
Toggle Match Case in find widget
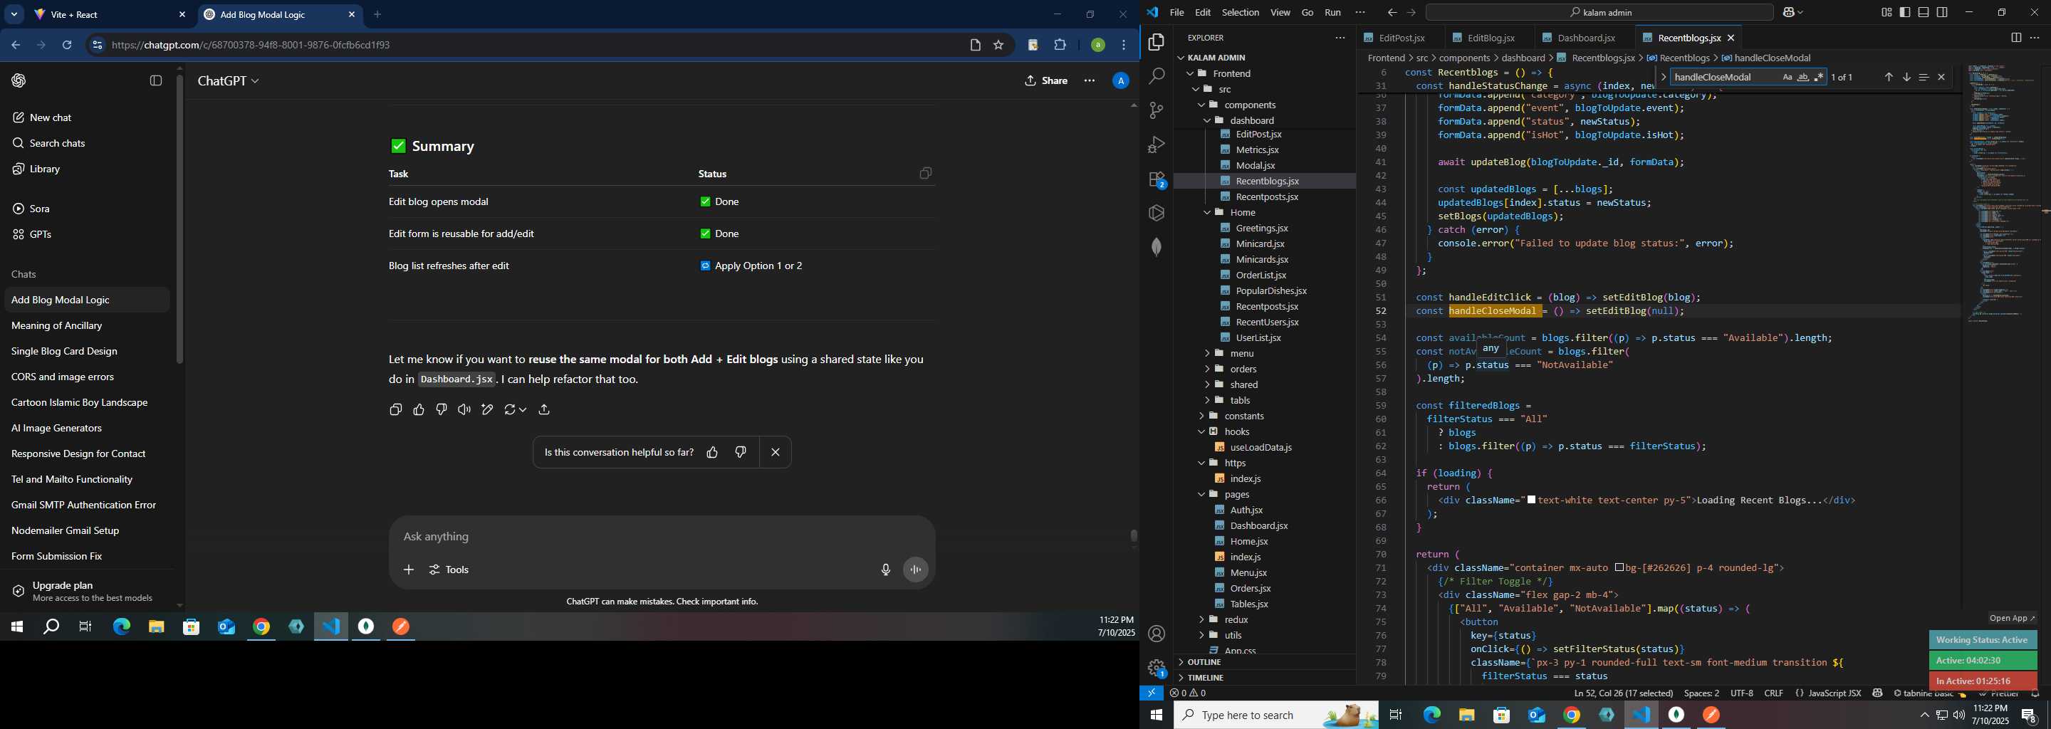(1788, 77)
